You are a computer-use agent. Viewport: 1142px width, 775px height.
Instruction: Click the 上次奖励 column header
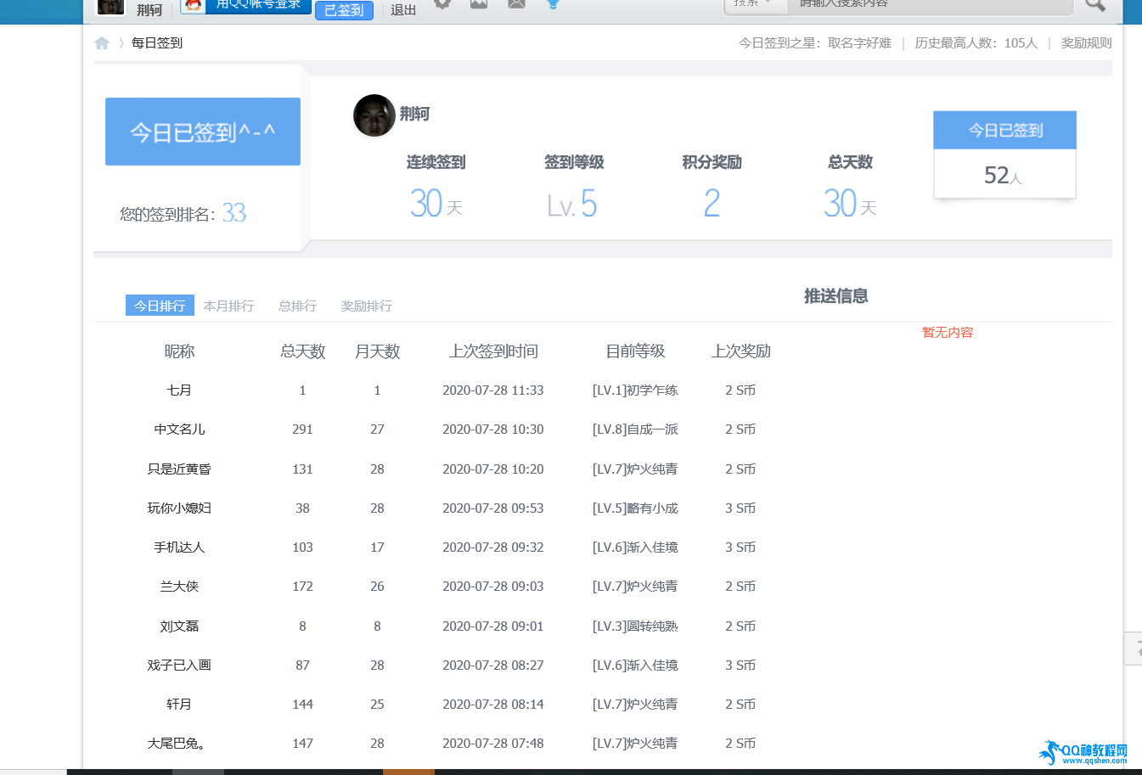point(740,351)
